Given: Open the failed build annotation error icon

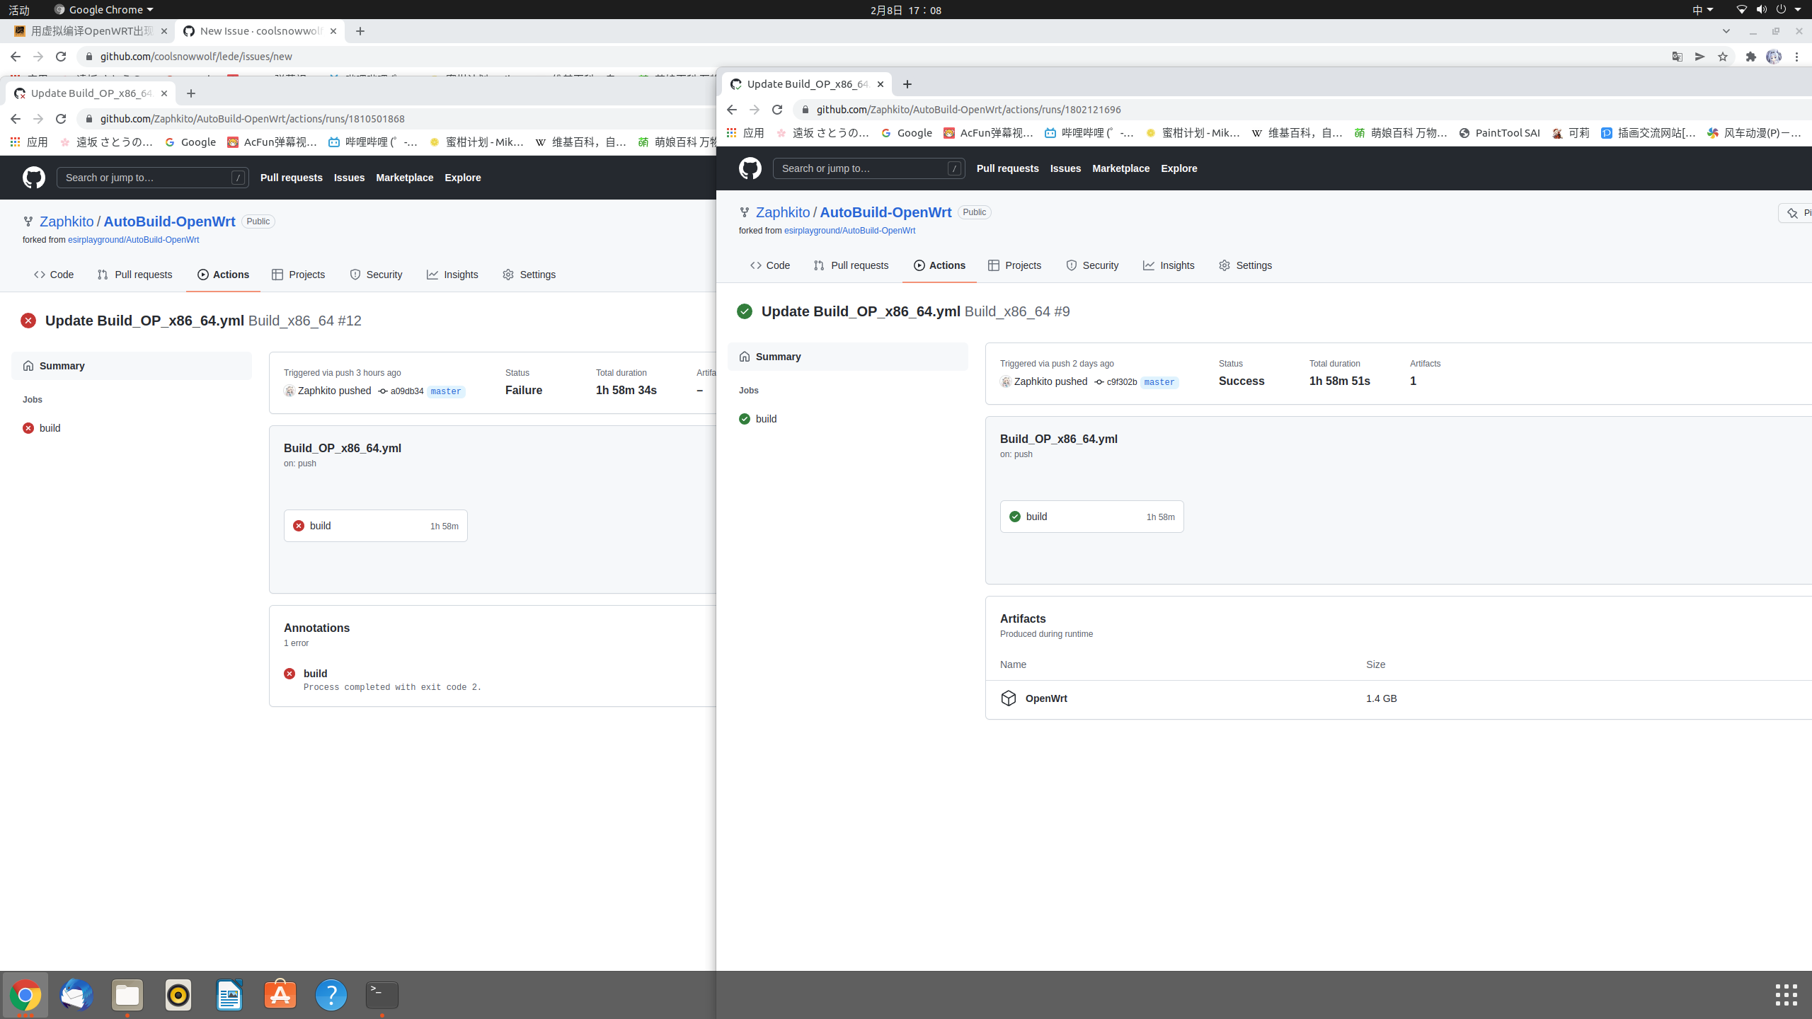Looking at the screenshot, I should pyautogui.click(x=289, y=673).
